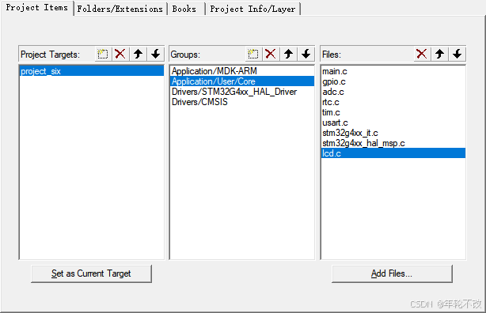Open the Folders/Extensions tab
Screen dimensions: 486x313
click(120, 9)
